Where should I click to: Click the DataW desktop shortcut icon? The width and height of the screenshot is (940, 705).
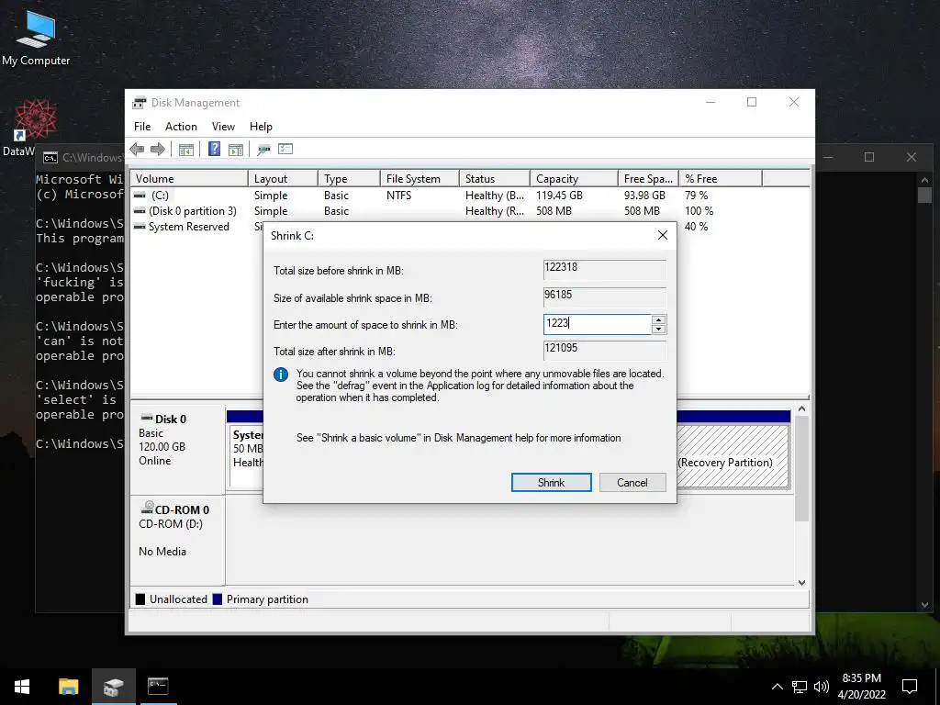pos(36,118)
